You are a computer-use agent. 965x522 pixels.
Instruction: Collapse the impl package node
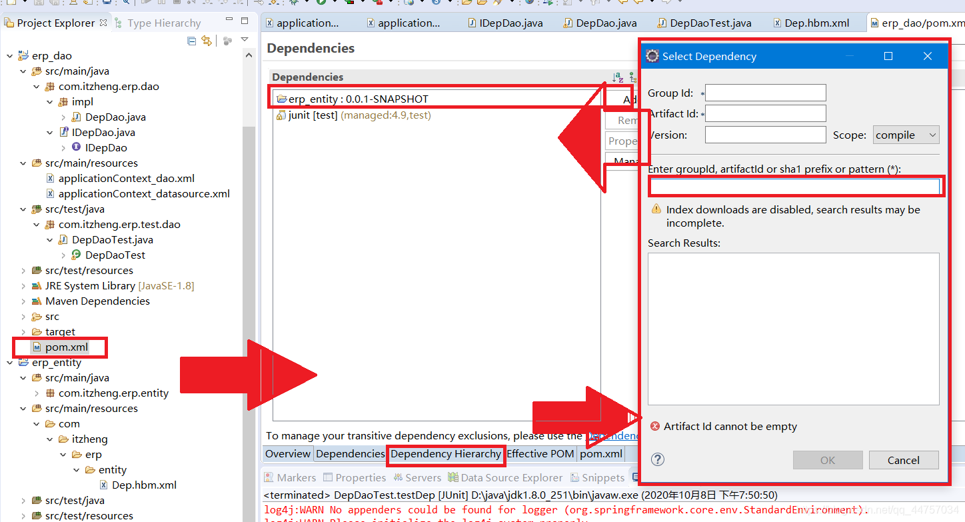50,102
